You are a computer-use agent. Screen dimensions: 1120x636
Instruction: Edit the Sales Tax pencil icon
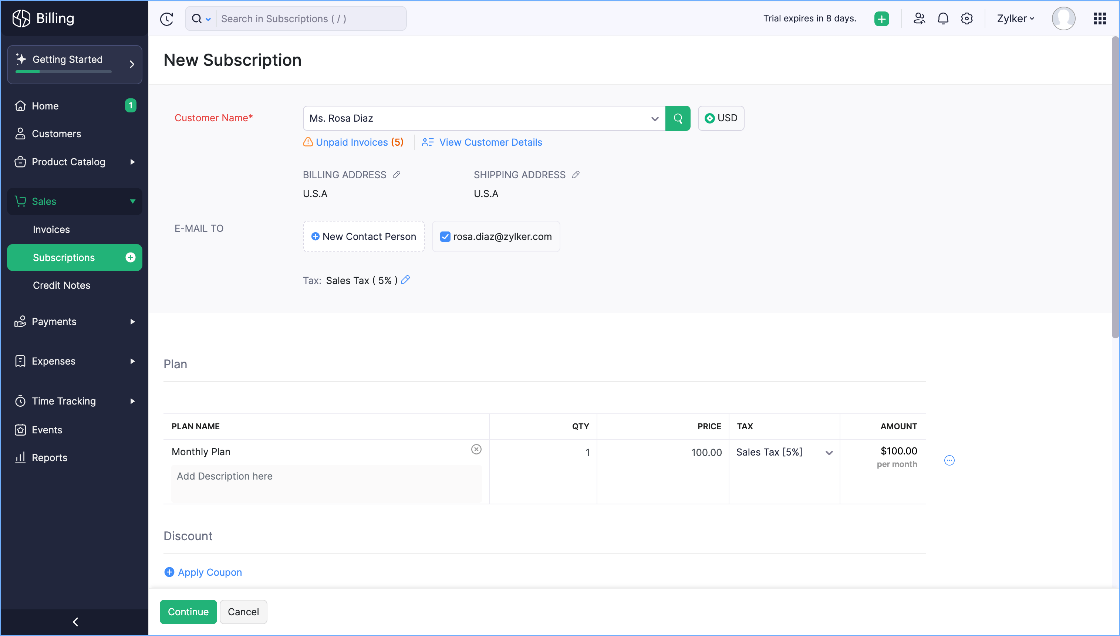[x=405, y=280]
